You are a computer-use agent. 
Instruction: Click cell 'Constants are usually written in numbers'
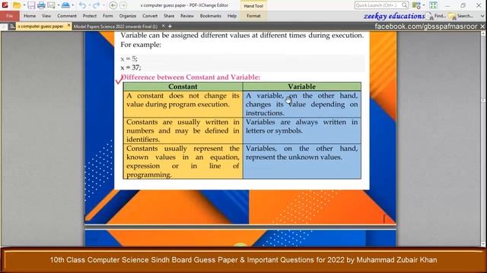[183, 130]
